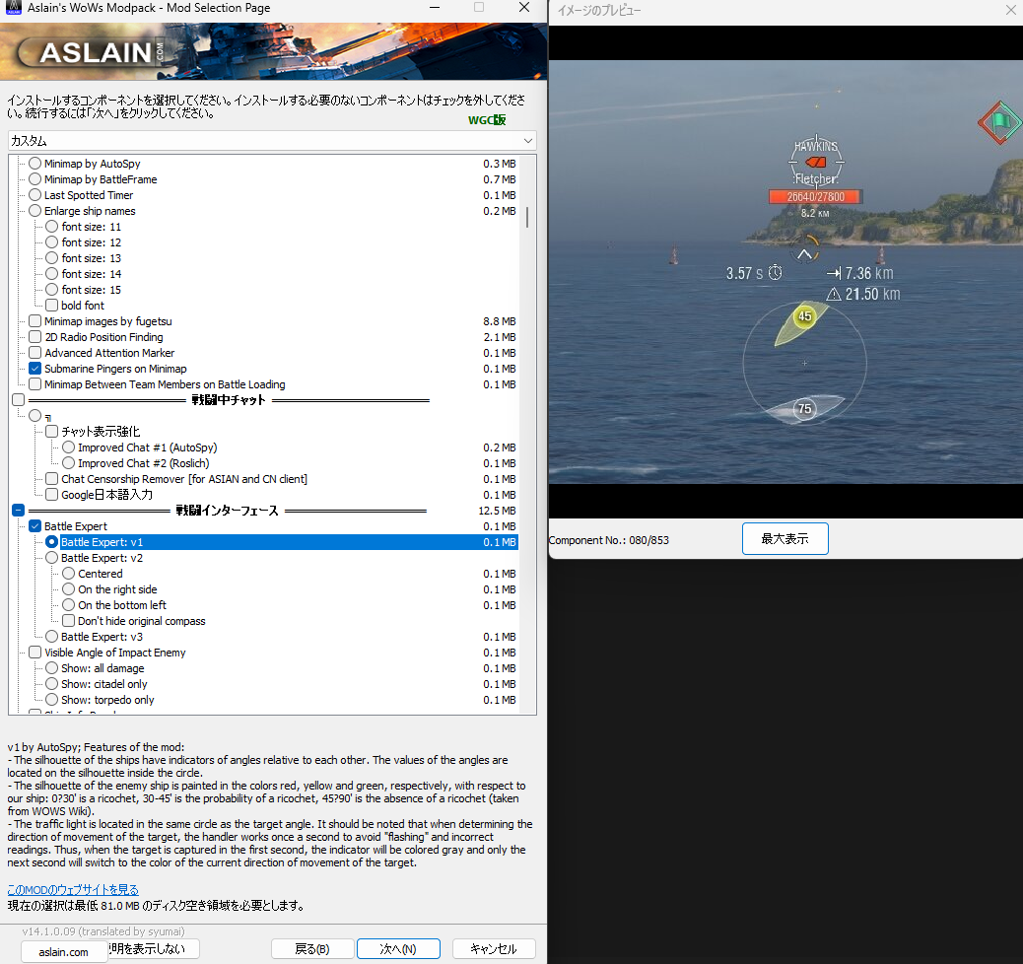The width and height of the screenshot is (1023, 964).
Task: Select Show: torpedo only
Action: click(51, 700)
